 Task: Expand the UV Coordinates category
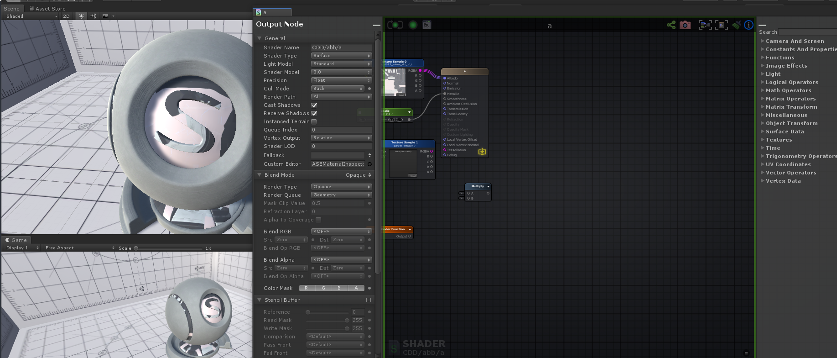[762, 164]
